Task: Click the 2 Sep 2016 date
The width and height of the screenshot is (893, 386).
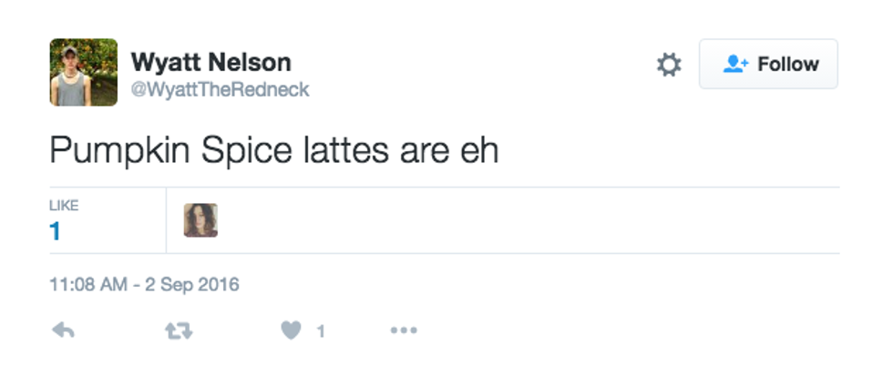Action: 190,285
